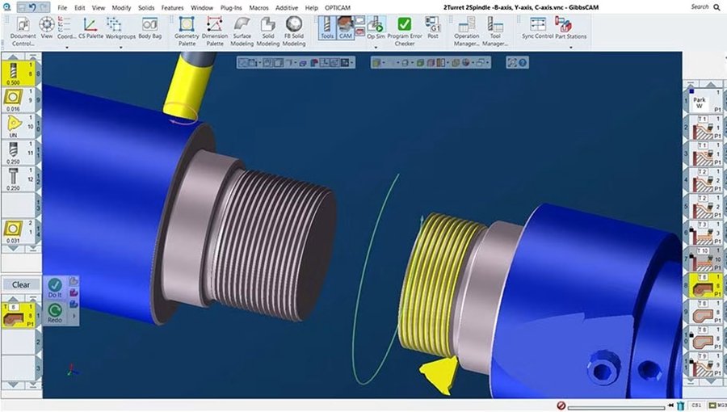Click the help question mark in viewport toolbar
Image resolution: width=727 pixels, height=412 pixels.
point(523,62)
